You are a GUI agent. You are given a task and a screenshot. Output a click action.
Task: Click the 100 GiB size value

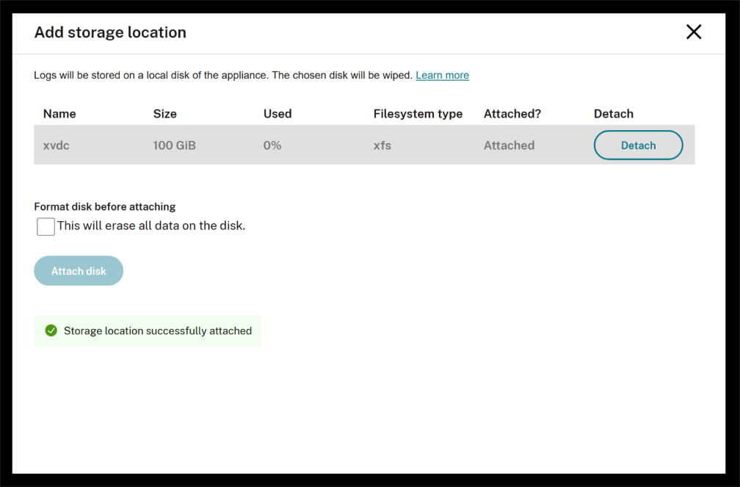coord(174,145)
